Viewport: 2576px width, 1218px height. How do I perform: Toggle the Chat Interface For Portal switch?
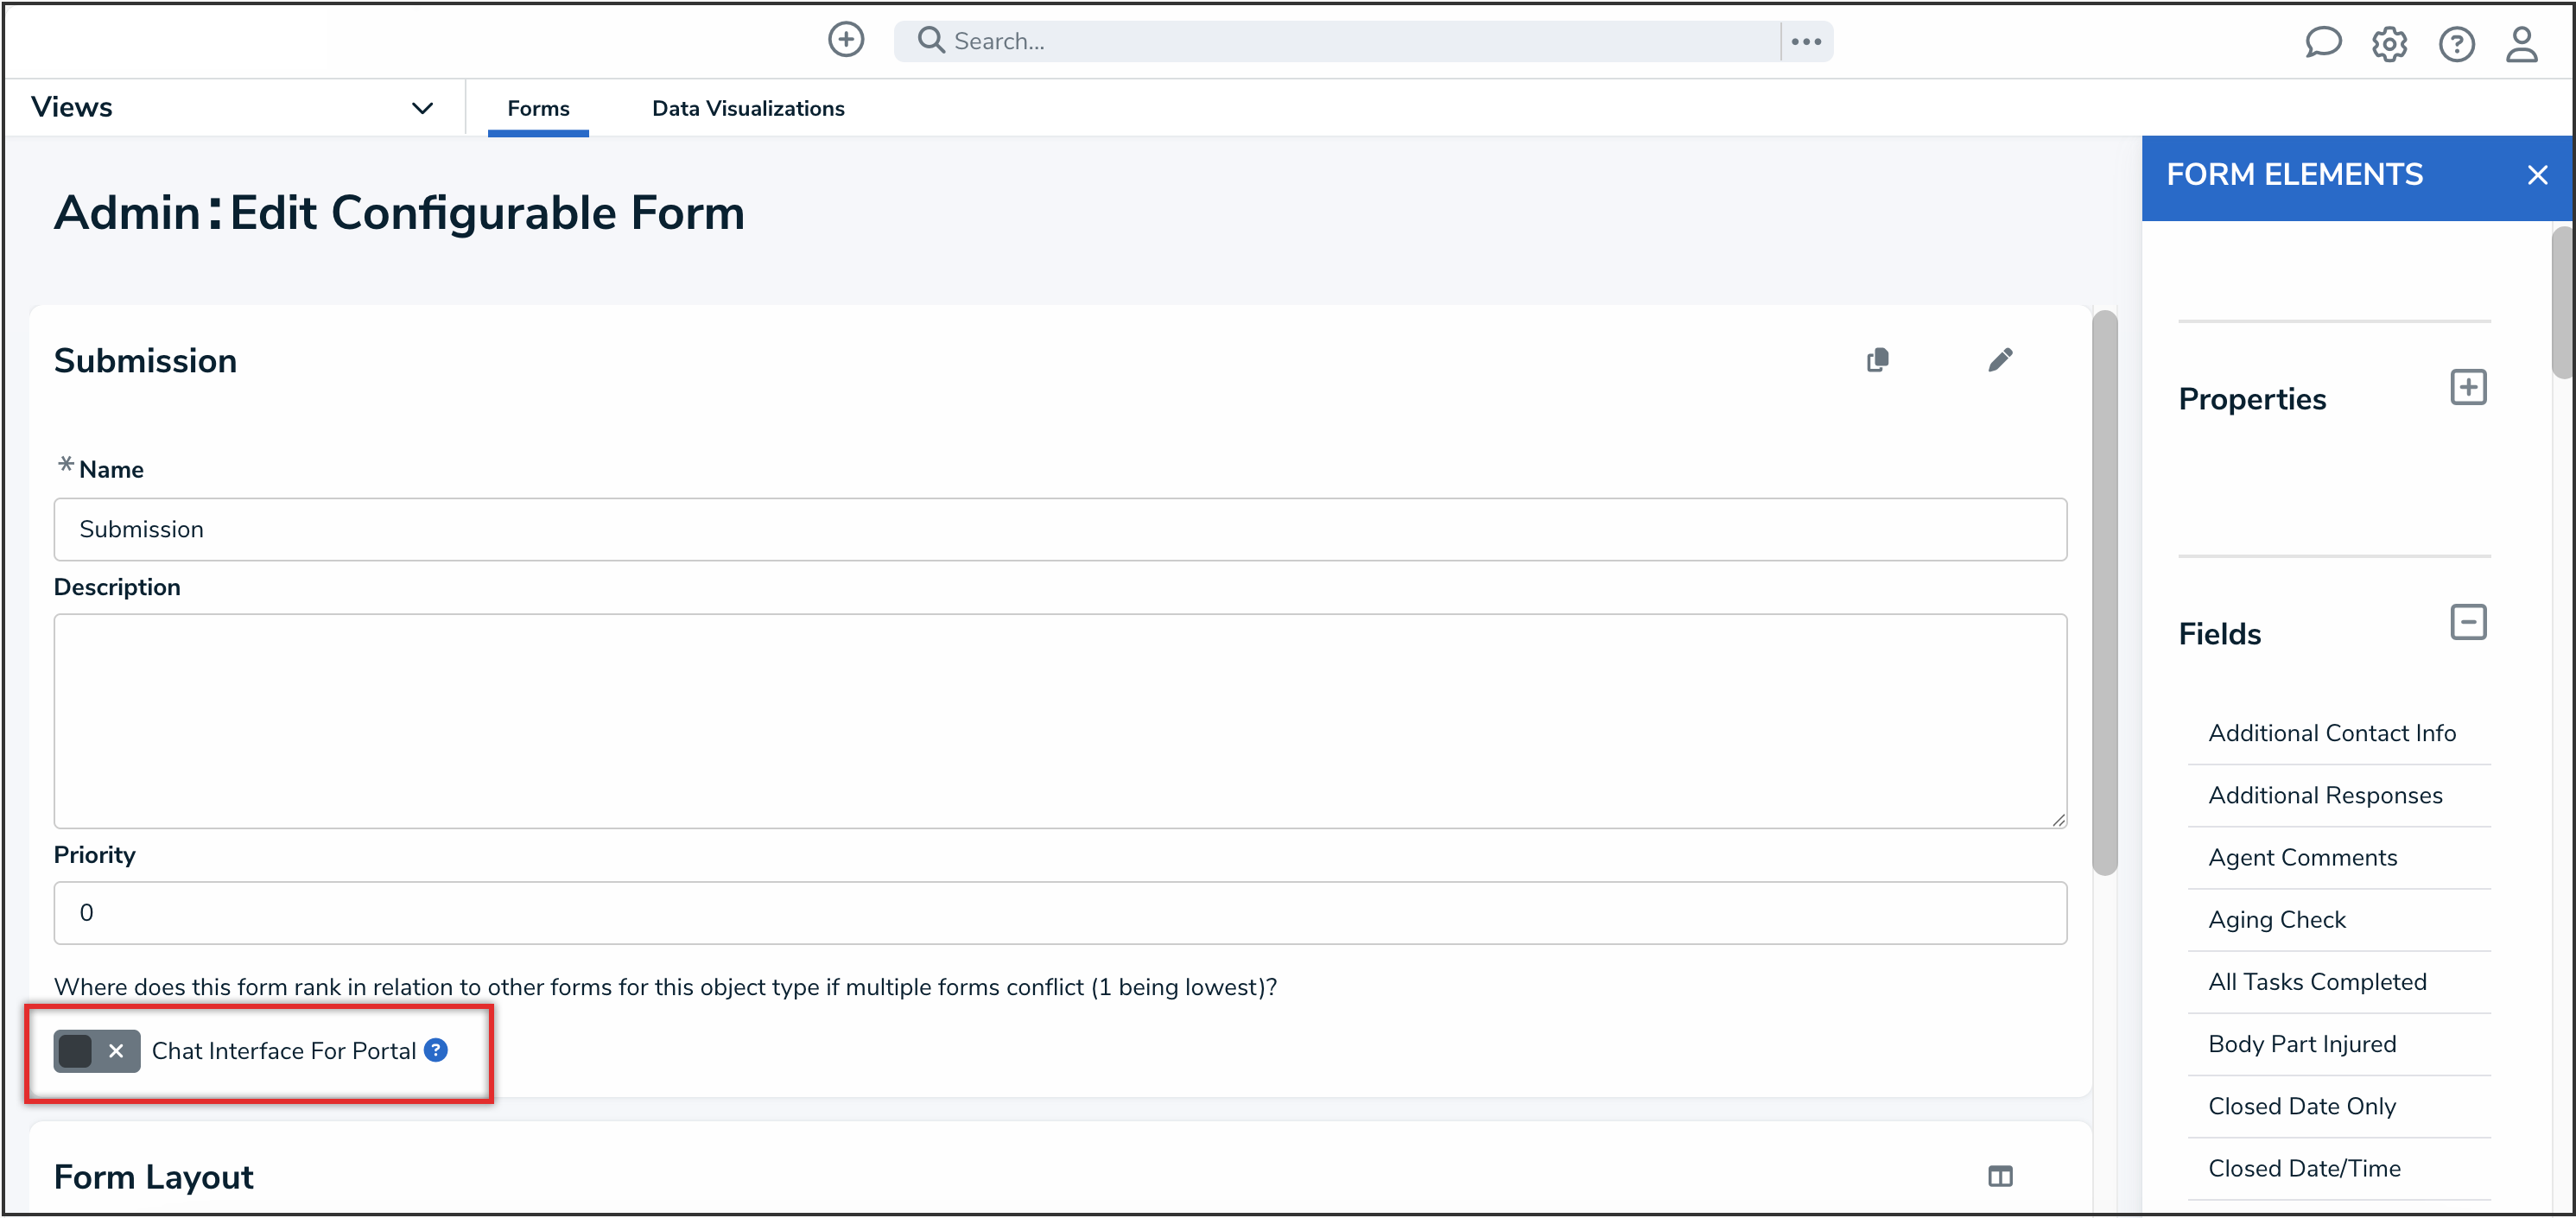click(77, 1051)
